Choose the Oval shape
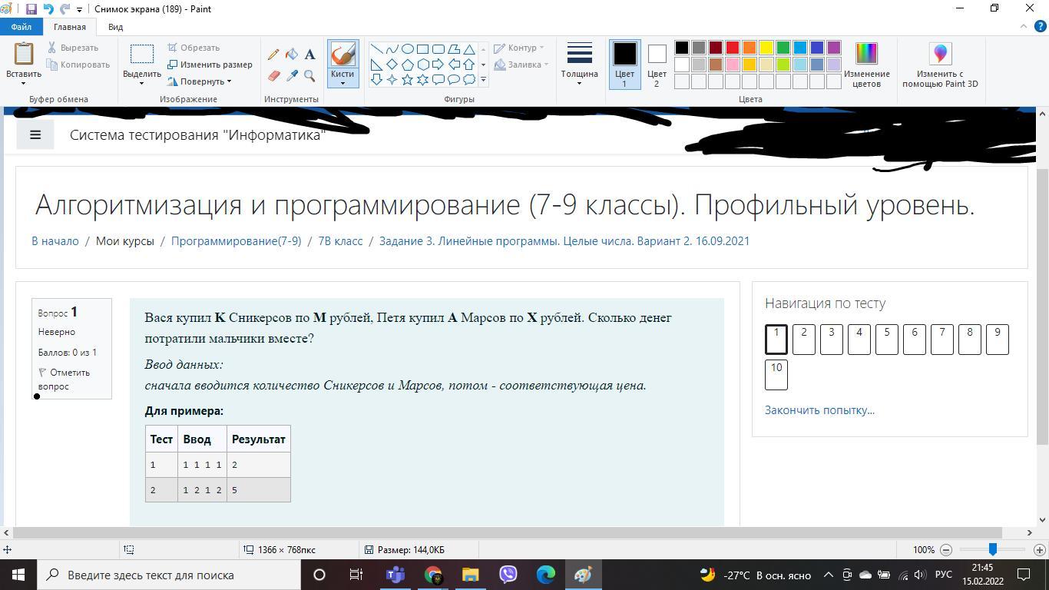Image resolution: width=1049 pixels, height=590 pixels. coord(407,49)
